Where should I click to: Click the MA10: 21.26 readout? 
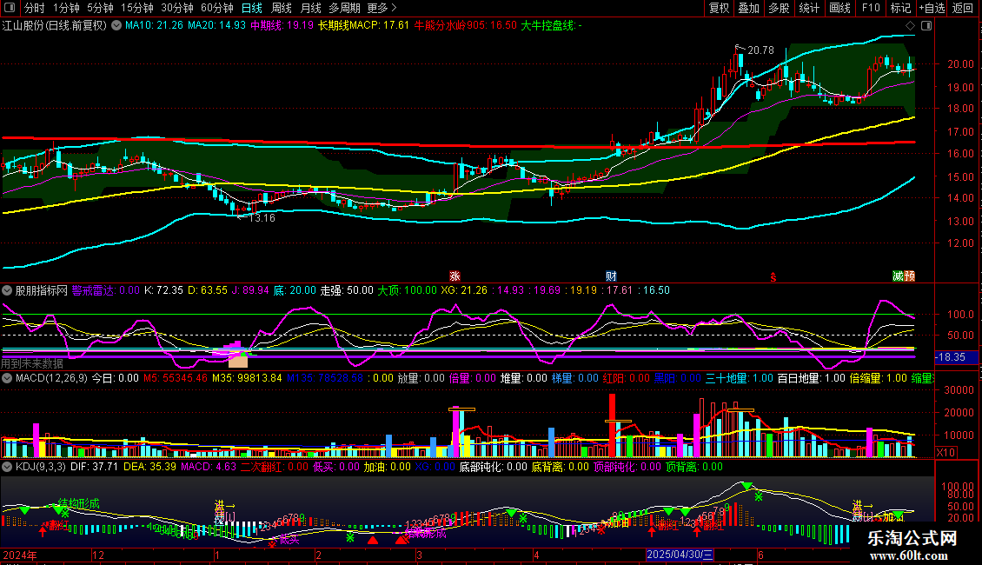click(x=154, y=26)
